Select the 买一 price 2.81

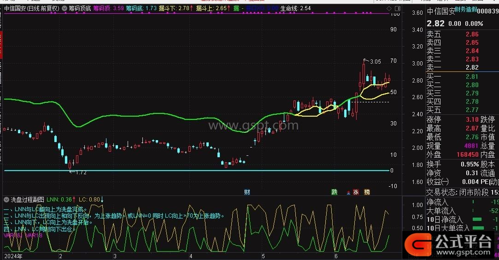coord(472,77)
